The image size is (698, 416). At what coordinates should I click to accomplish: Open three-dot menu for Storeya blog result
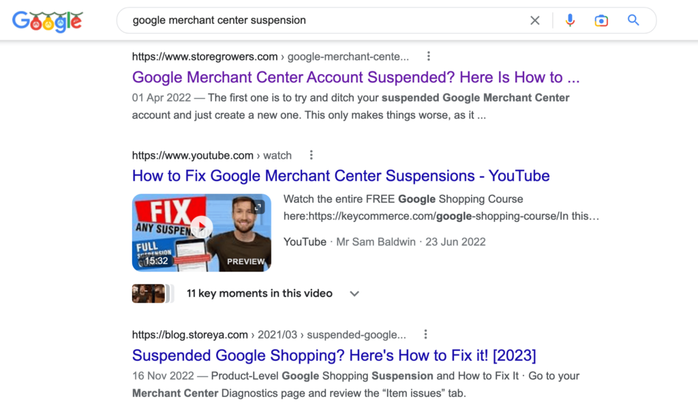425,334
